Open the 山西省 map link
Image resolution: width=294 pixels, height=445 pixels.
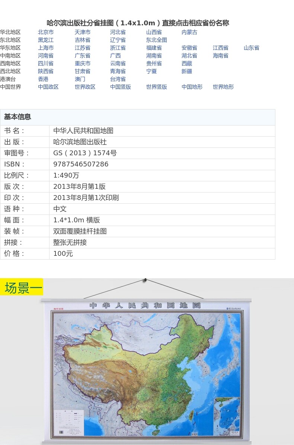[154, 32]
